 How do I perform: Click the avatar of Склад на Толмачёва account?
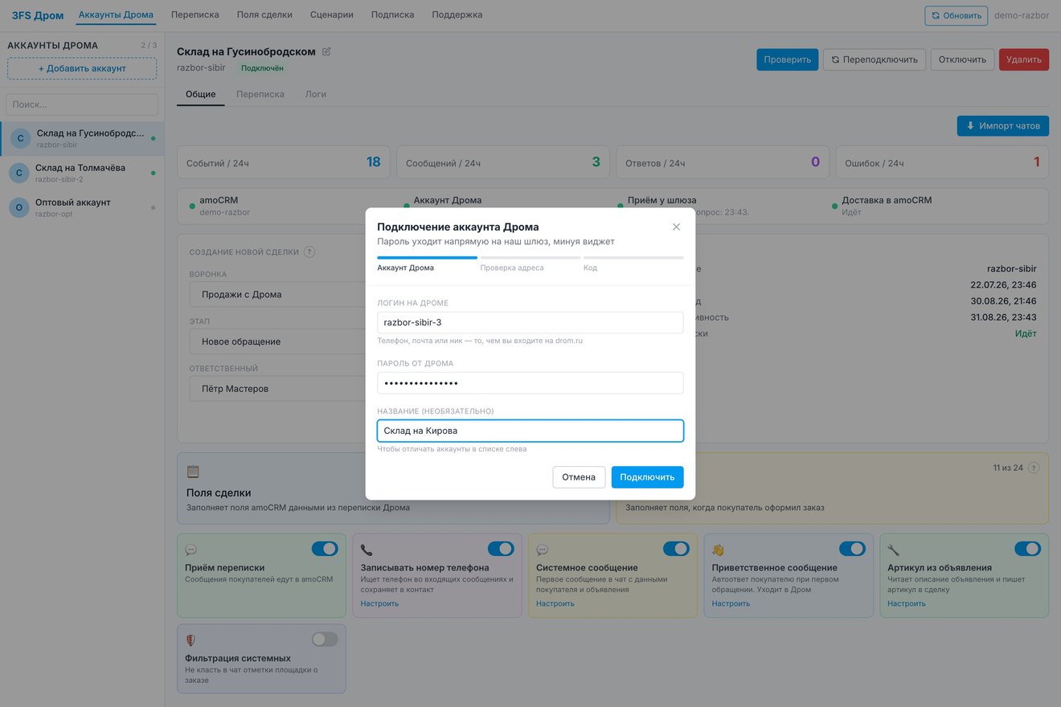tap(20, 173)
